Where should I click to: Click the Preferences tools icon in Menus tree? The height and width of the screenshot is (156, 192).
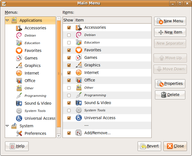pos(19,133)
